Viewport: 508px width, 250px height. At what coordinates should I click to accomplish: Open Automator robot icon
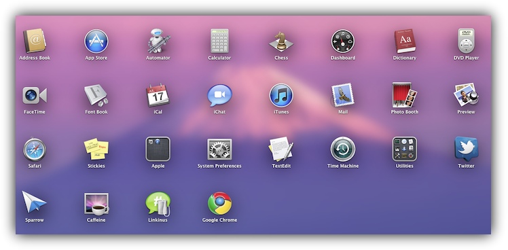[158, 41]
